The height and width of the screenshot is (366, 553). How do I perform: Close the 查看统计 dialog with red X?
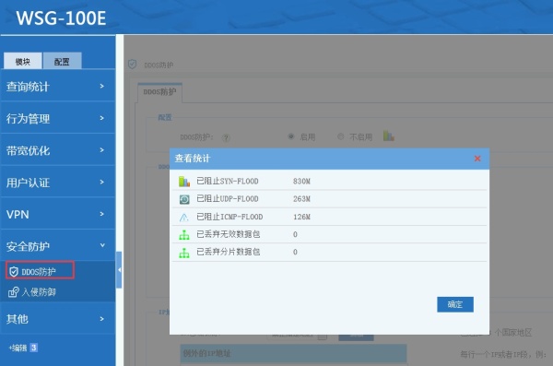pos(477,159)
